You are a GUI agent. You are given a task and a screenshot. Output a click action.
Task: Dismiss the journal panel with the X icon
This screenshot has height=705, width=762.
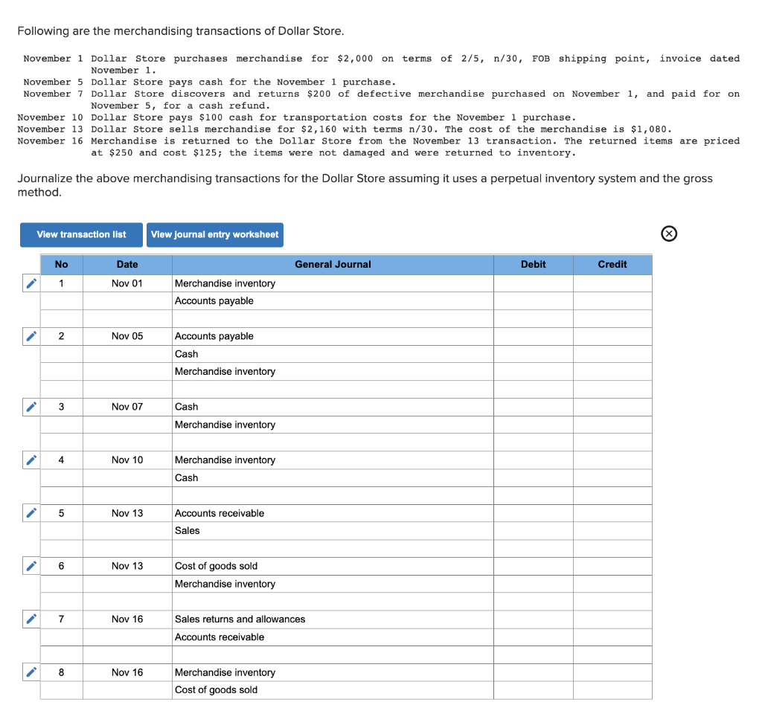tap(668, 234)
